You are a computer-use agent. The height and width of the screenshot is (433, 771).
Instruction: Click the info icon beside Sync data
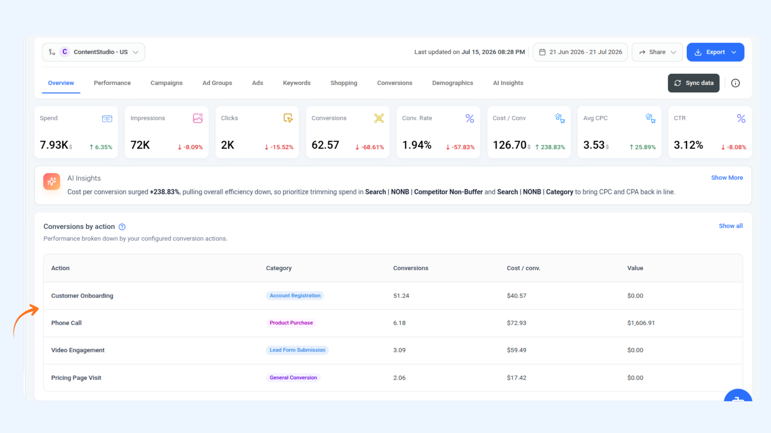735,83
